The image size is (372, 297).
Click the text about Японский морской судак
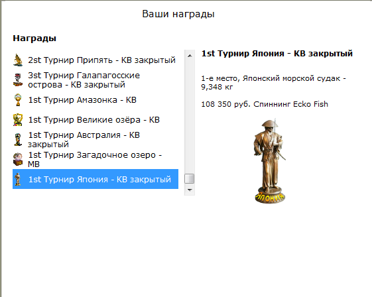pyautogui.click(x=273, y=83)
